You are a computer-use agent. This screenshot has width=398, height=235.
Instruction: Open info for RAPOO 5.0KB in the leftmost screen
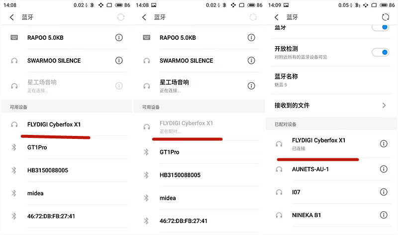coord(119,38)
